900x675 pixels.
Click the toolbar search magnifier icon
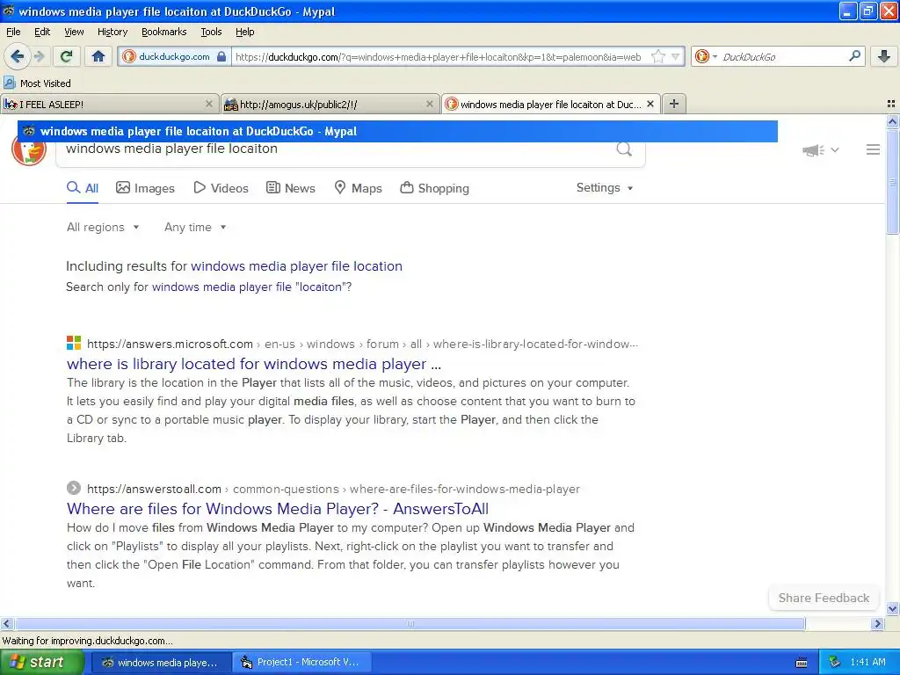[854, 56]
